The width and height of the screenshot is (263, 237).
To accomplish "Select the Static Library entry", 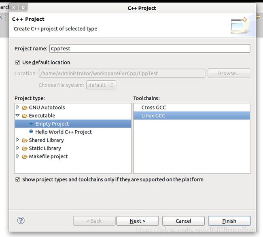I will pyautogui.click(x=45, y=149).
